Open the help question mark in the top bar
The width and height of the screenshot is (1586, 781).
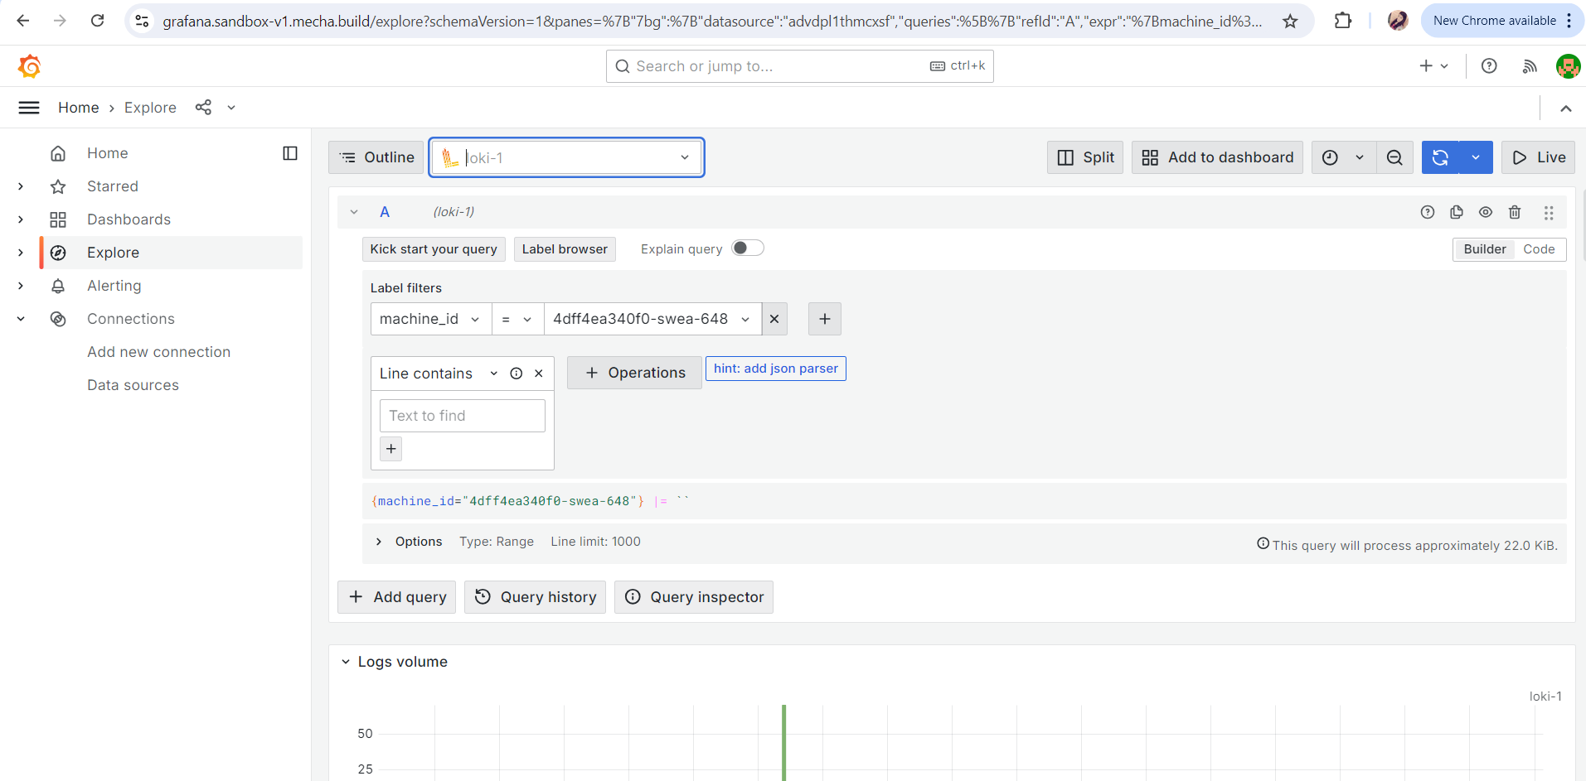coord(1489,66)
